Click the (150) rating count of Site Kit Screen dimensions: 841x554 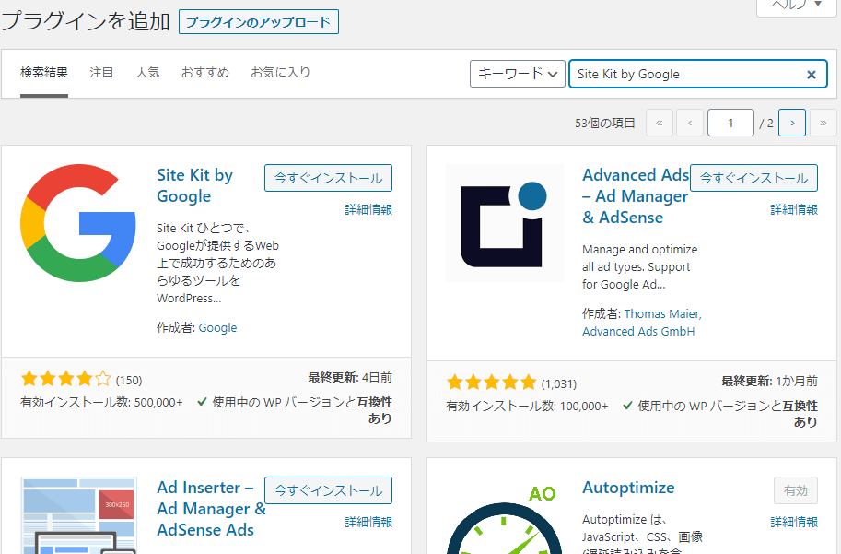pyautogui.click(x=129, y=380)
